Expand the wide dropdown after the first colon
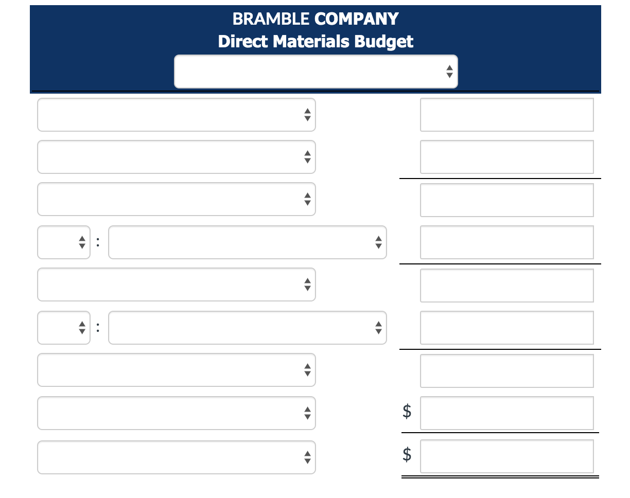 (x=247, y=242)
